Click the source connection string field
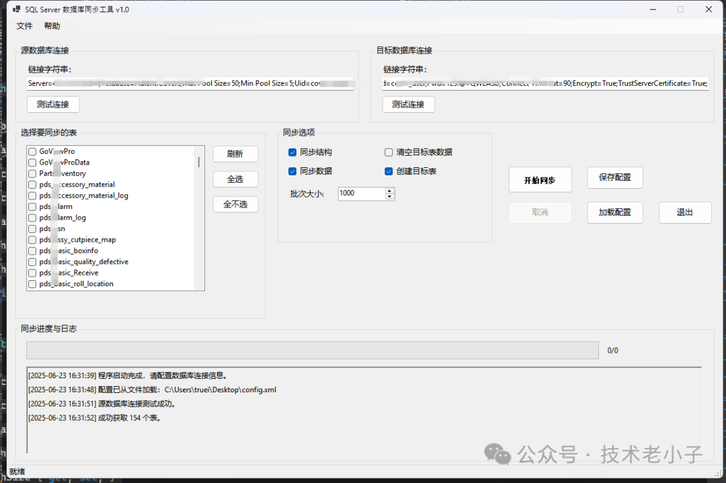The height and width of the screenshot is (483, 726). [x=190, y=84]
